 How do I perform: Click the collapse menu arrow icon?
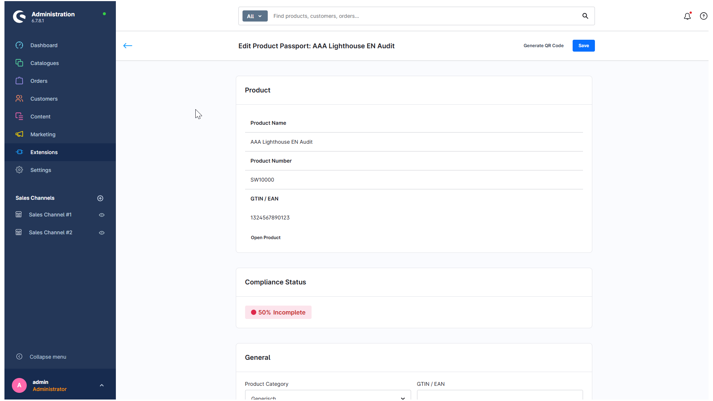[x=19, y=357]
